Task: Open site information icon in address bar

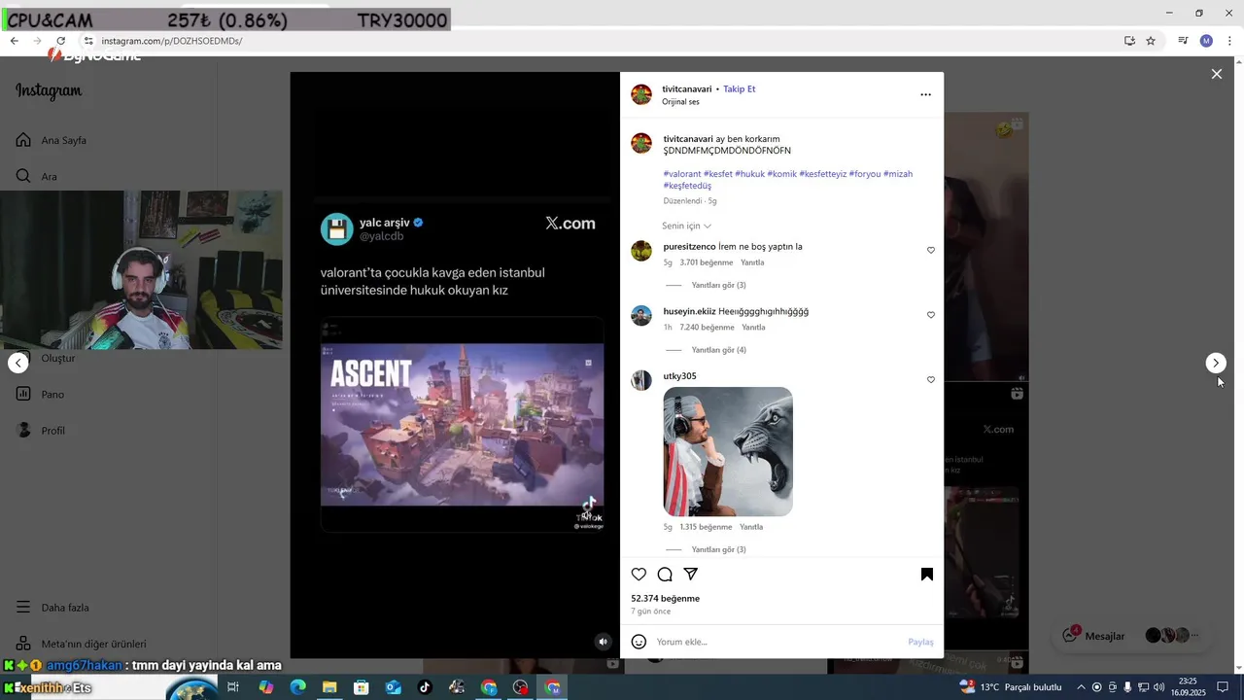Action: pos(87,41)
